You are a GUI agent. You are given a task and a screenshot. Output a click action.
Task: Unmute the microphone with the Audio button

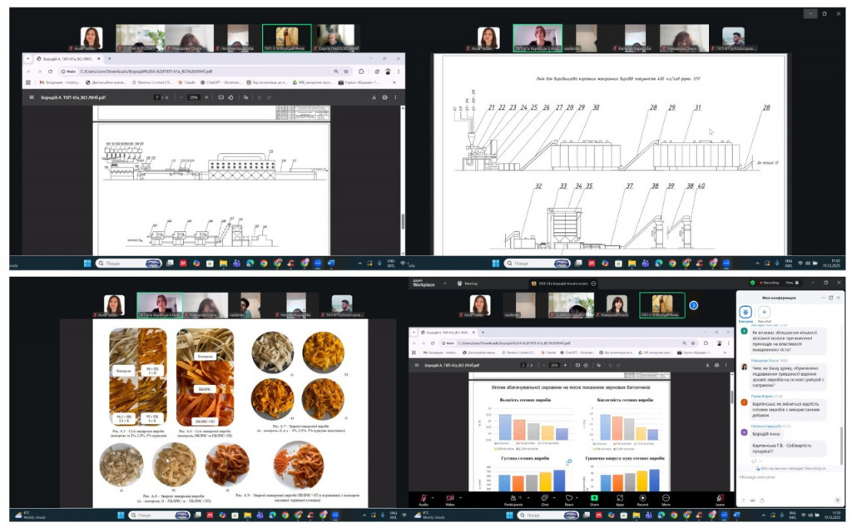[424, 498]
